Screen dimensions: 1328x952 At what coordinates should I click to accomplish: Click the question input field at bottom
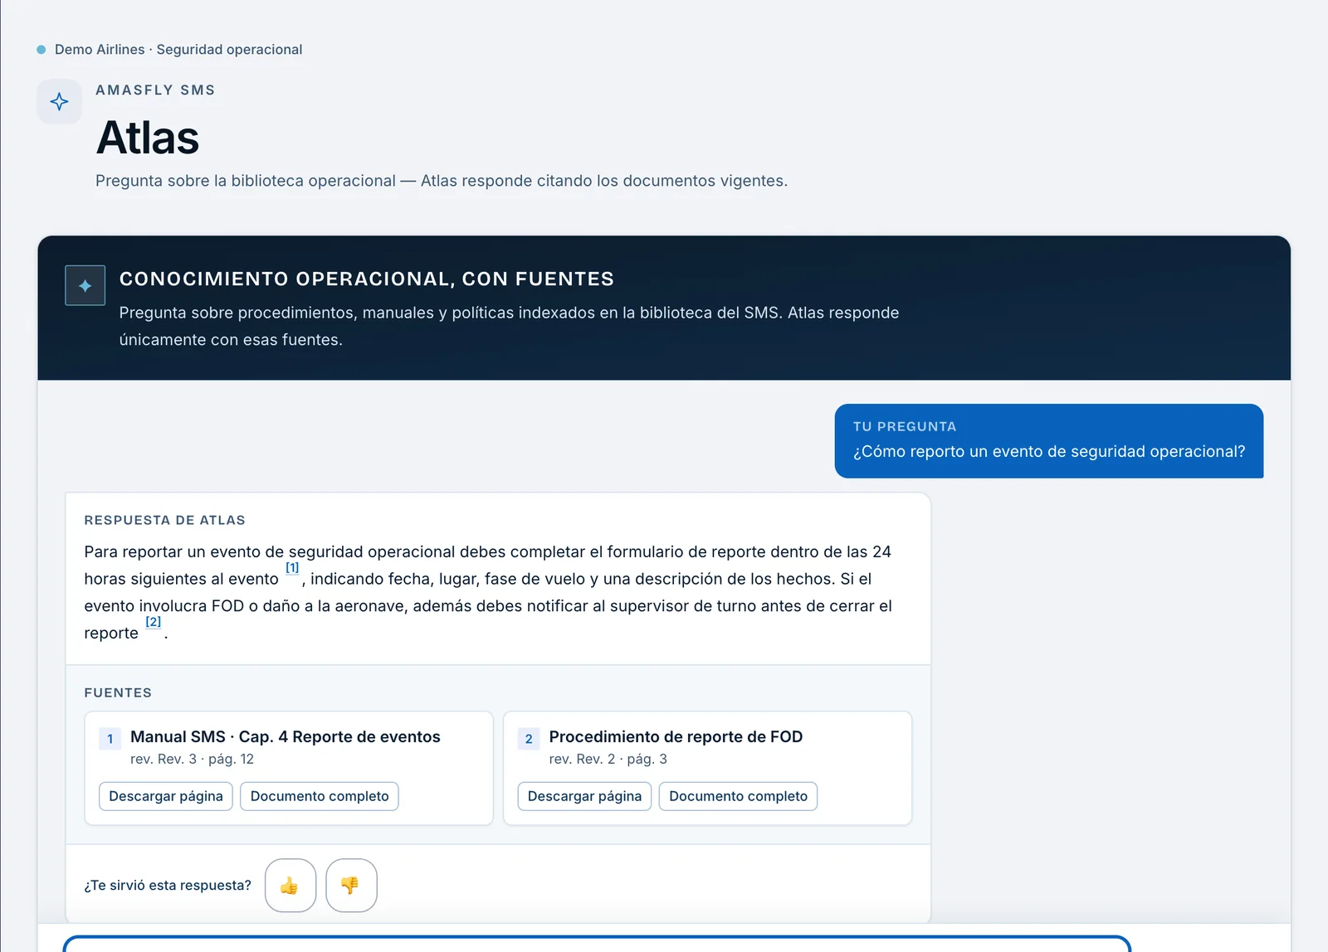pos(597,944)
